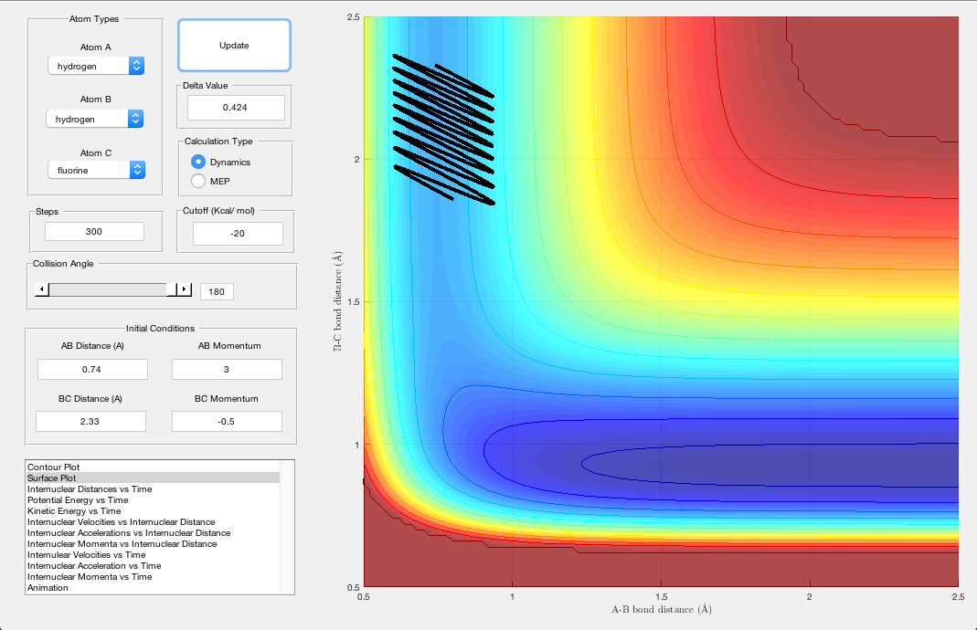
Task: Click the Cutoff value field
Action: pyautogui.click(x=238, y=234)
